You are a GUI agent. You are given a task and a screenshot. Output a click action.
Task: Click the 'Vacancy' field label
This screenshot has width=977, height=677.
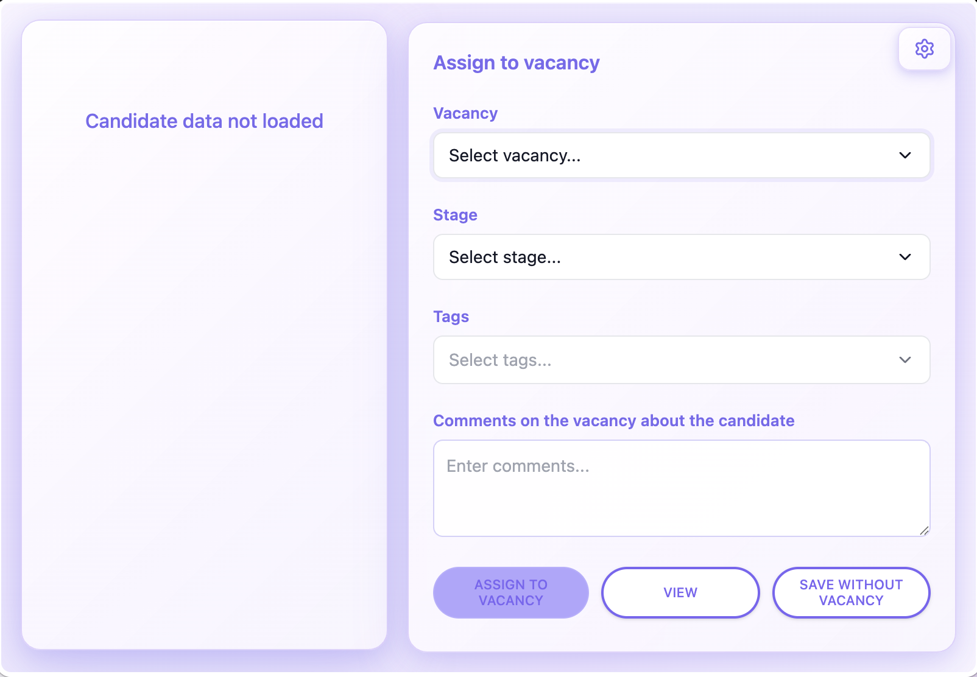pos(465,113)
